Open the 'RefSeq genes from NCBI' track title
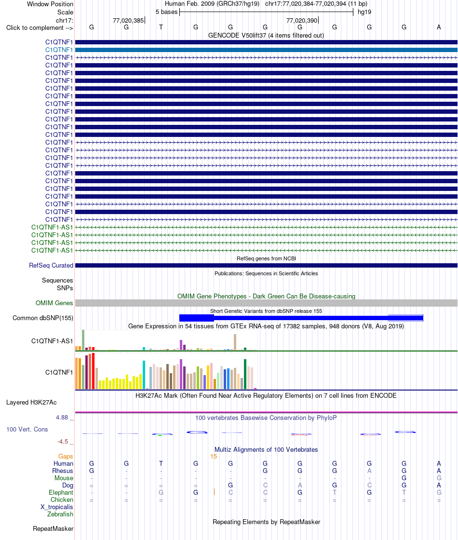 266,258
